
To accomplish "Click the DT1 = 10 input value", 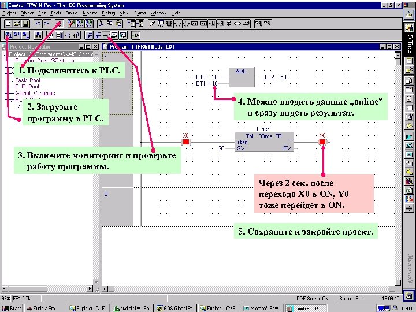I will tap(207, 84).
